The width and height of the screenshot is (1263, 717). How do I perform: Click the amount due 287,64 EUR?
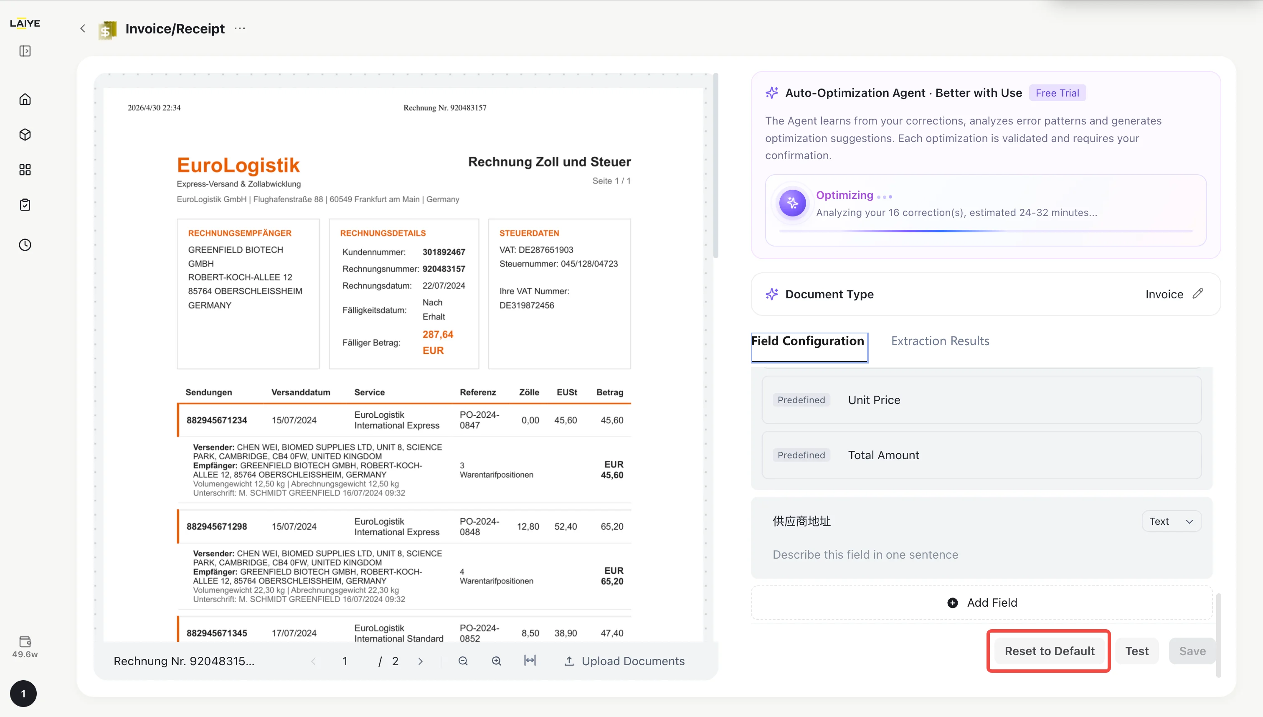coord(438,342)
